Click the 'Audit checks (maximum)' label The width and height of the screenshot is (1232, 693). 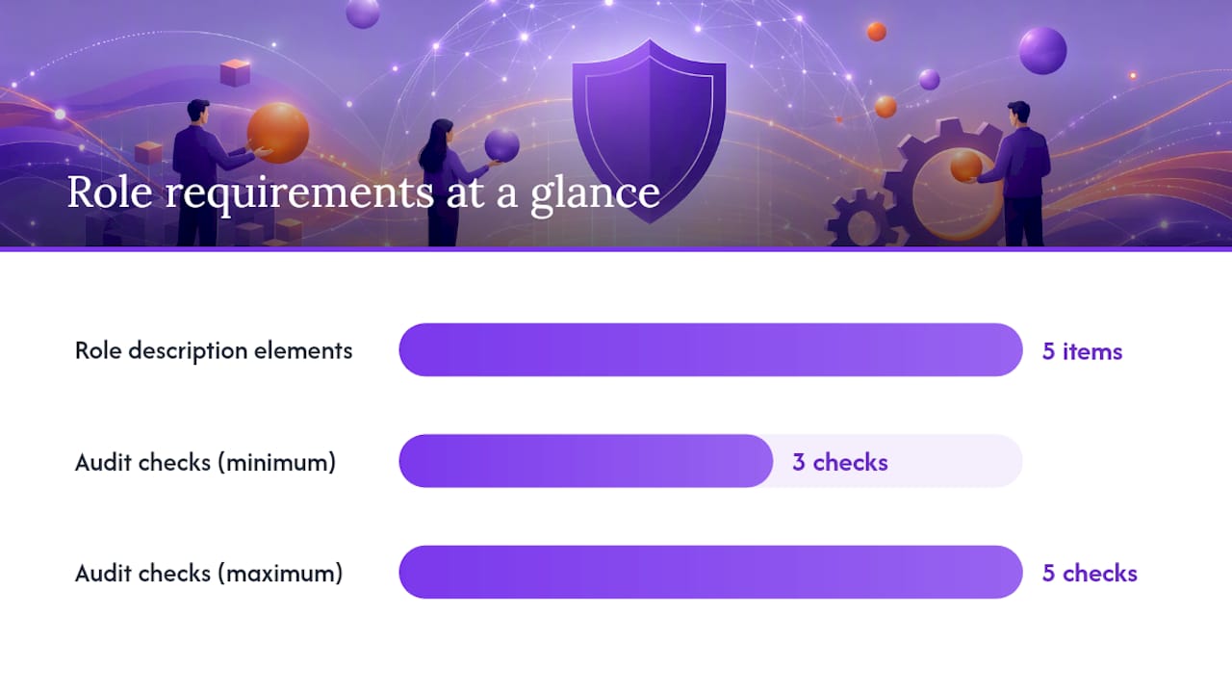[209, 573]
